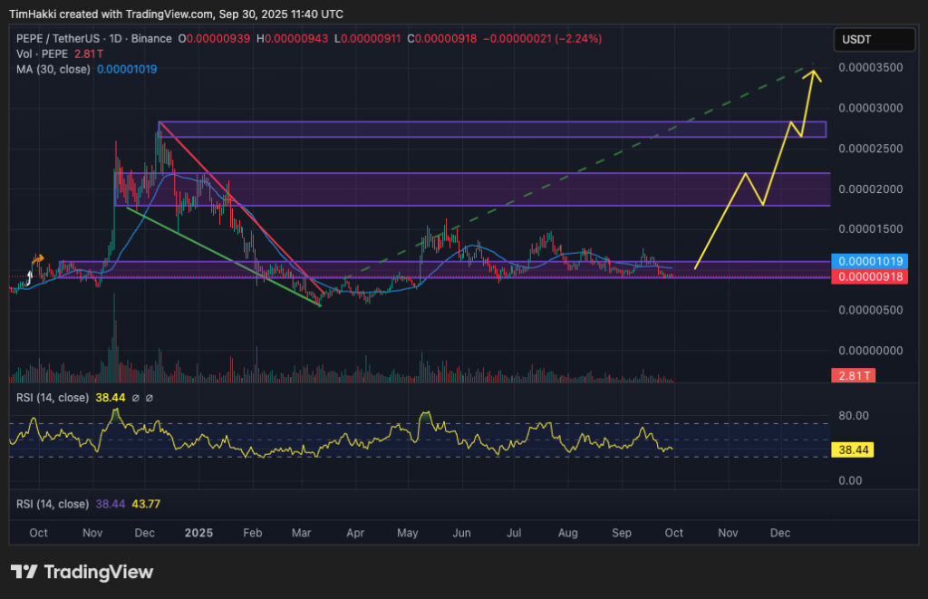Click the TradingView logo in the bottom corner

pyautogui.click(x=82, y=572)
